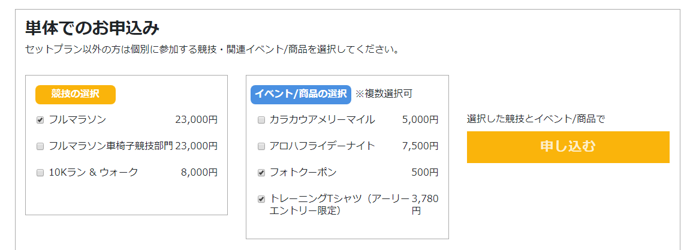Click the フルマラソン車椅子競技部門 label text
693x250 pixels.
pos(111,146)
